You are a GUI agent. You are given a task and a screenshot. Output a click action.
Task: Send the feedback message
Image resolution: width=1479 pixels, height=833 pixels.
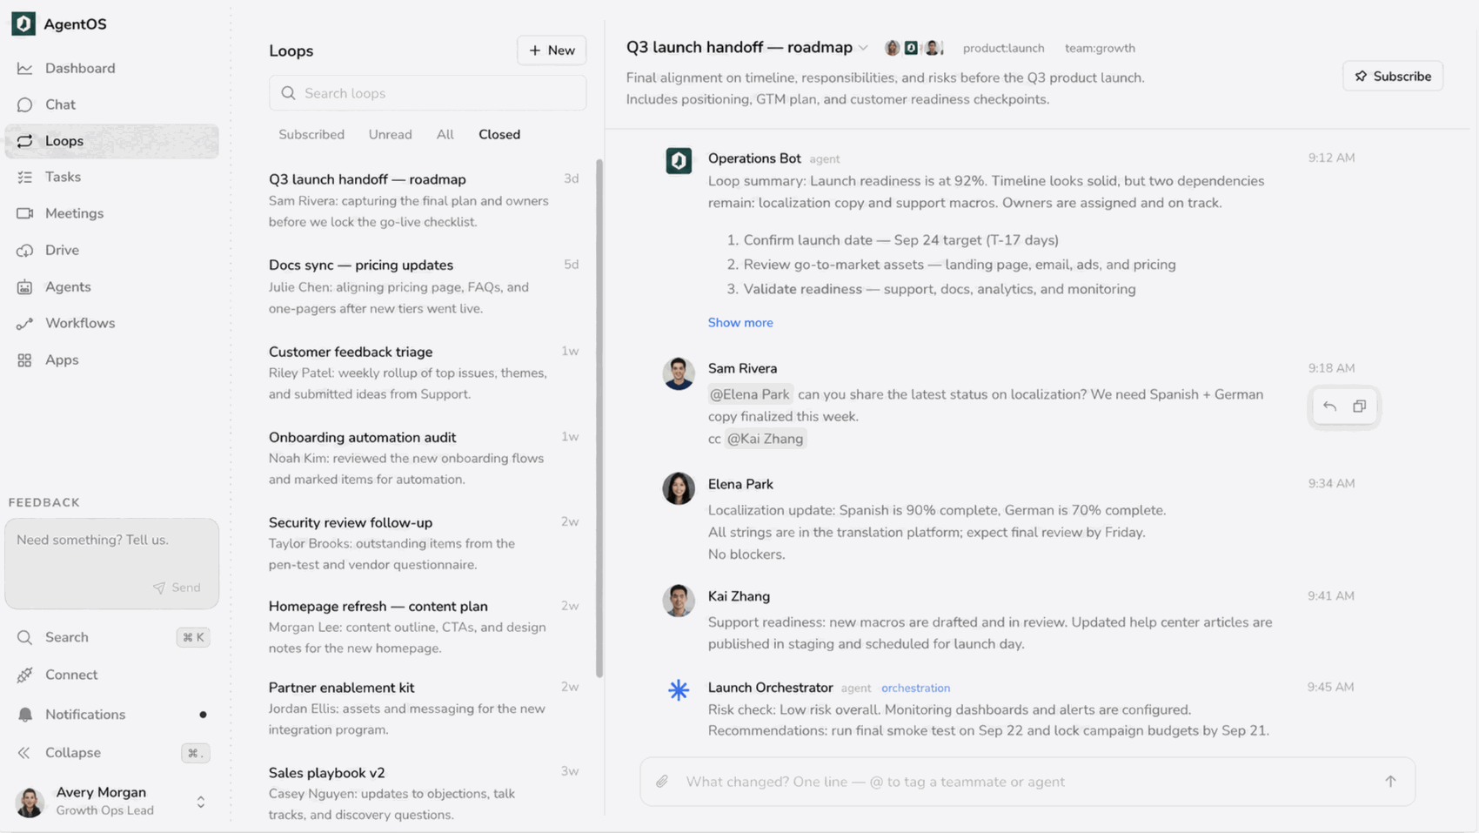click(x=177, y=588)
